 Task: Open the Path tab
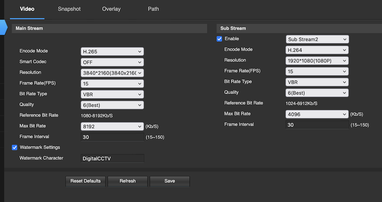click(153, 9)
